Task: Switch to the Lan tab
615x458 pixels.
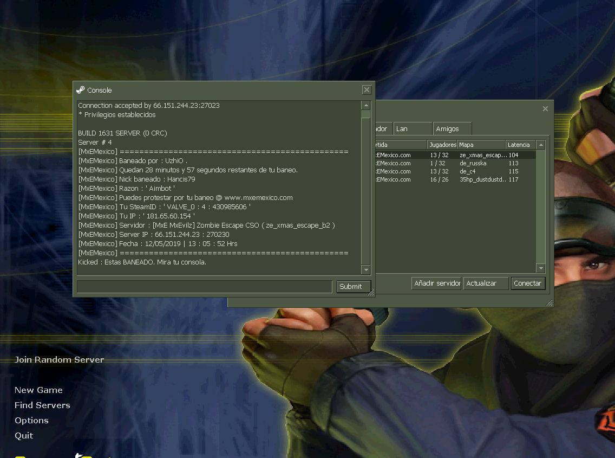Action: (413, 129)
